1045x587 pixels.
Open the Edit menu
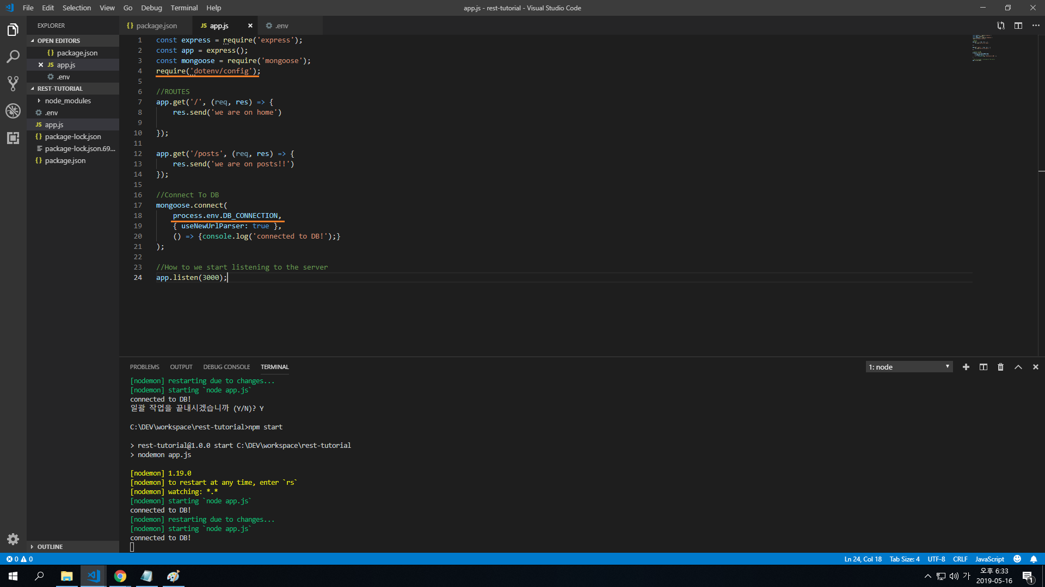pos(48,8)
